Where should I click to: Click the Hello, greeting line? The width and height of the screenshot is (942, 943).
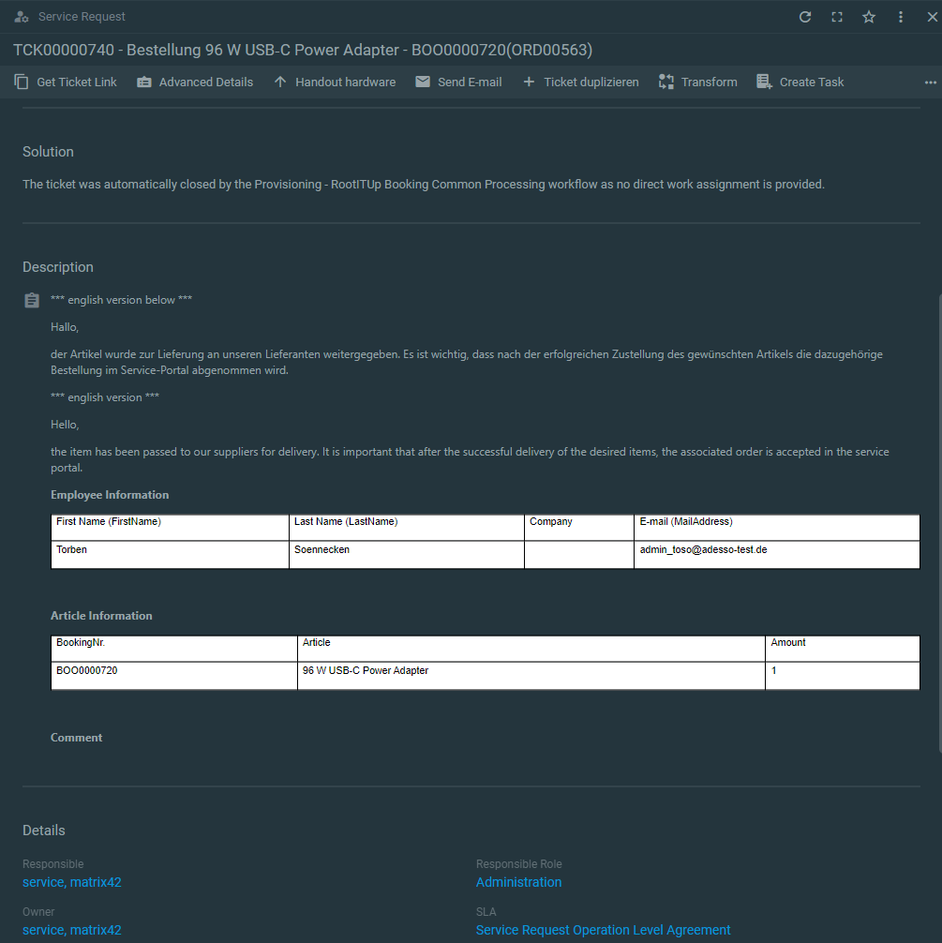(65, 425)
